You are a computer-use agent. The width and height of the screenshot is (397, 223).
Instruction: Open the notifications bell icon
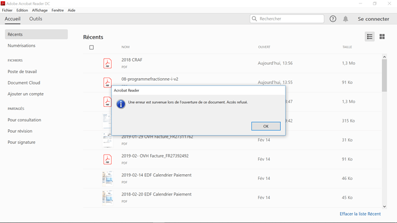coord(346,19)
